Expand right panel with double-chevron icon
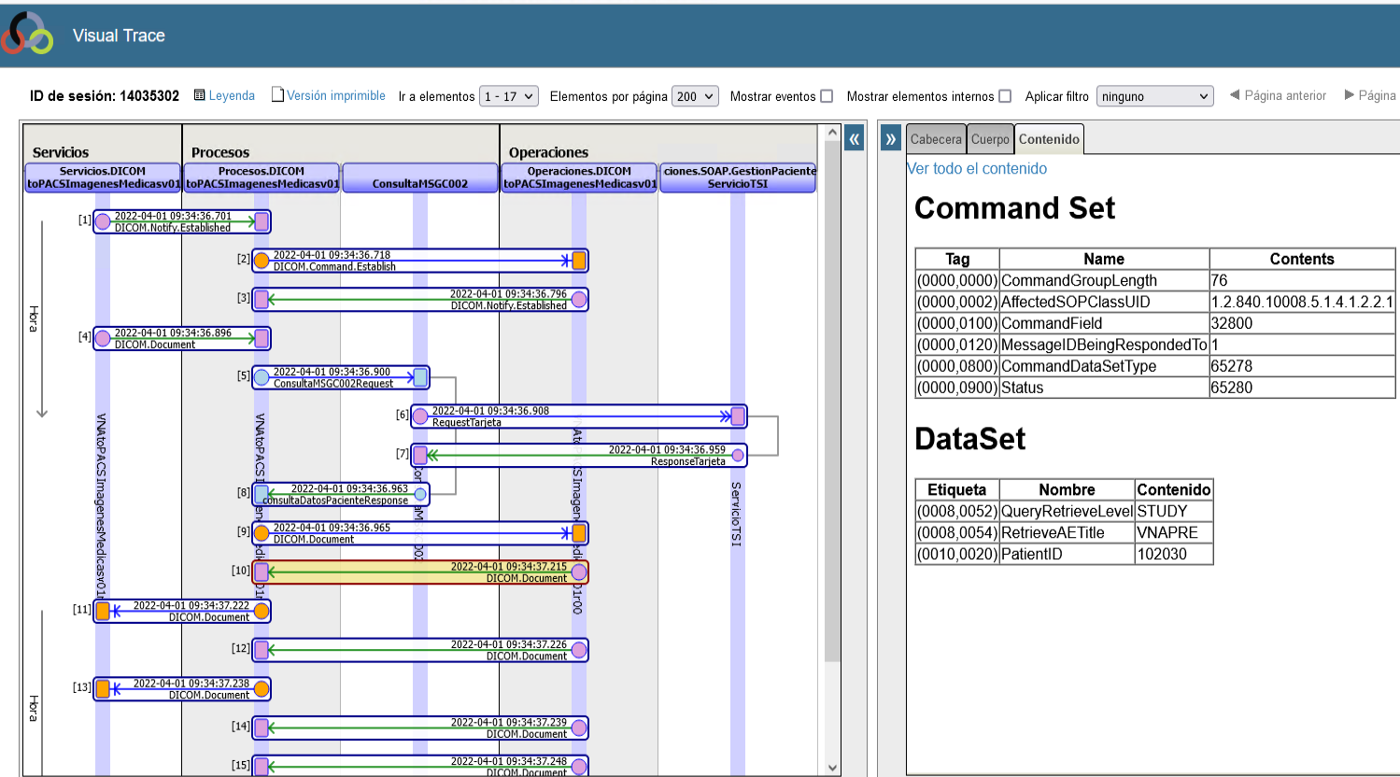This screenshot has height=777, width=1400. [891, 139]
